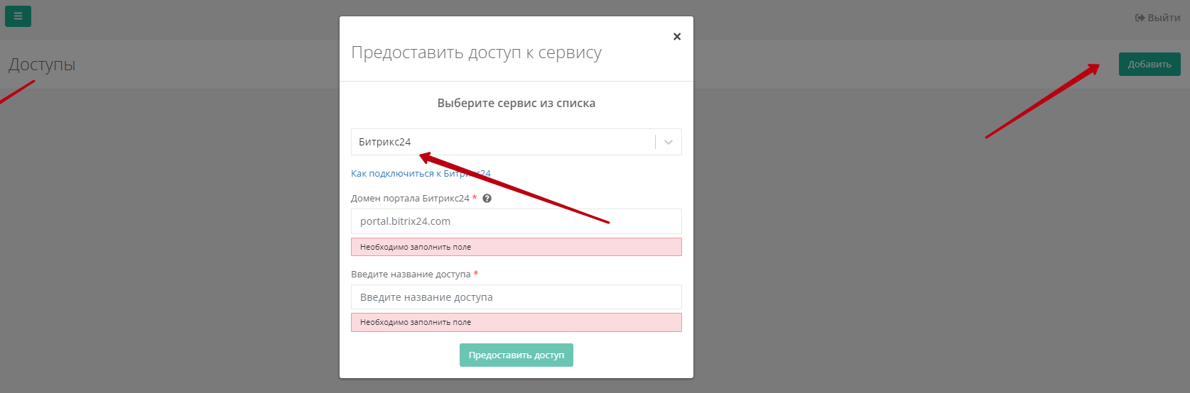Open the hamburger menu in the top bar
The width and height of the screenshot is (1190, 393).
click(18, 16)
